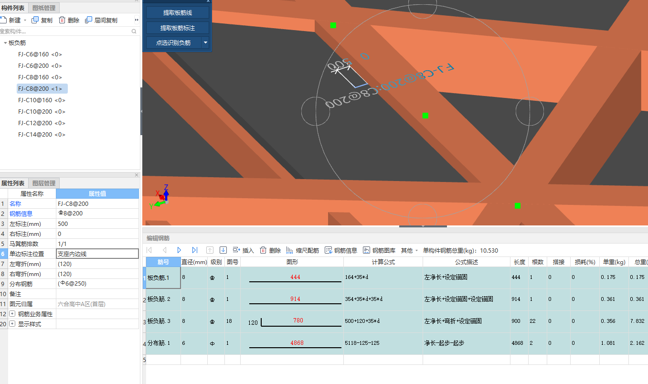This screenshot has width=648, height=384.
Task: Jump to first rebar record arrow
Action: coord(149,250)
